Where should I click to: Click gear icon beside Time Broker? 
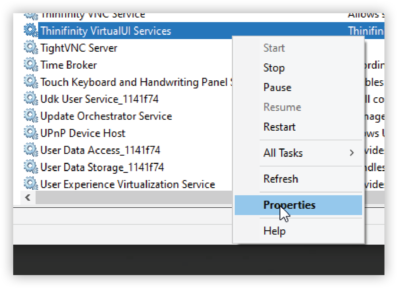31,64
